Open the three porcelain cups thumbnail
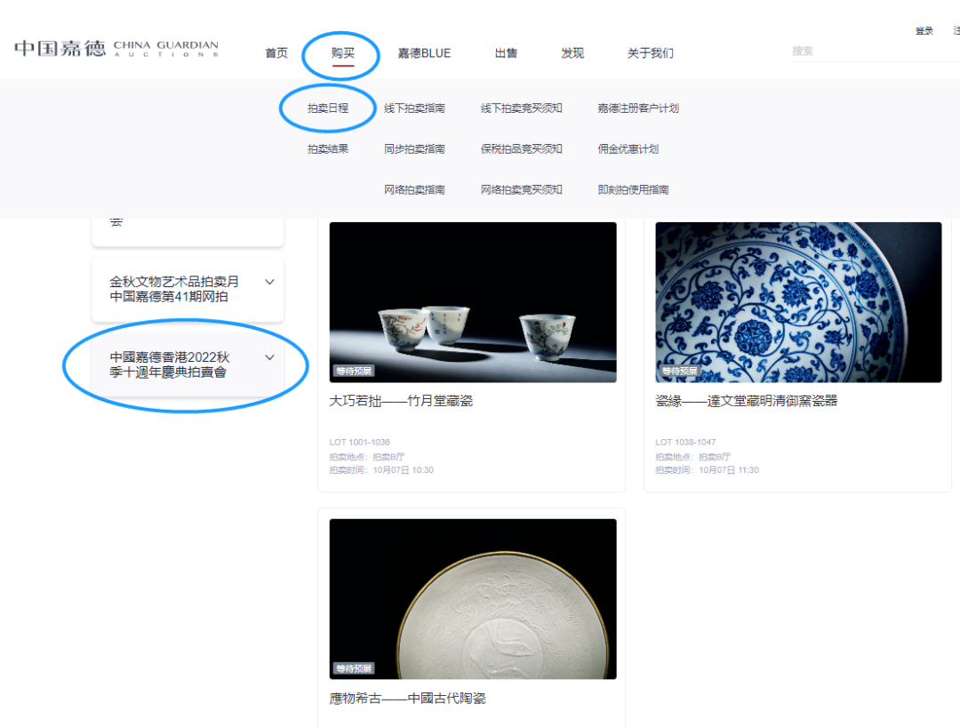Viewport: 960px width, 728px height. point(473,302)
